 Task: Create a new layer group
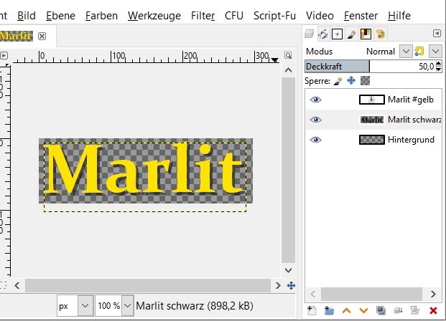click(329, 310)
